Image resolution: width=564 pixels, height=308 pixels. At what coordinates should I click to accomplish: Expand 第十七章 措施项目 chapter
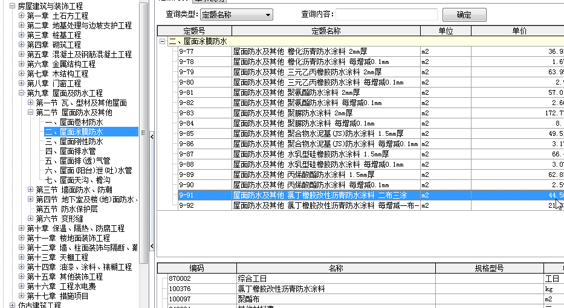pyautogui.click(x=21, y=296)
